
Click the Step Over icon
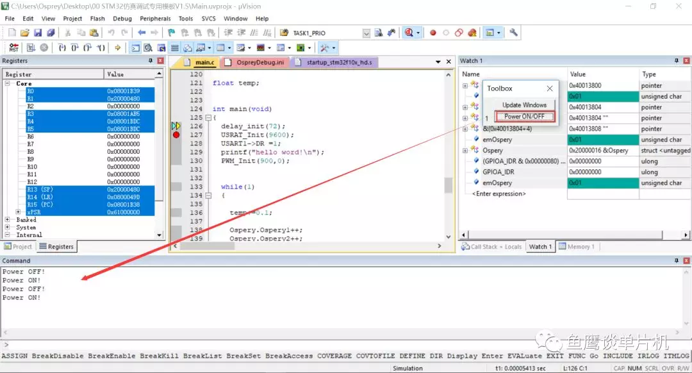[x=75, y=47]
